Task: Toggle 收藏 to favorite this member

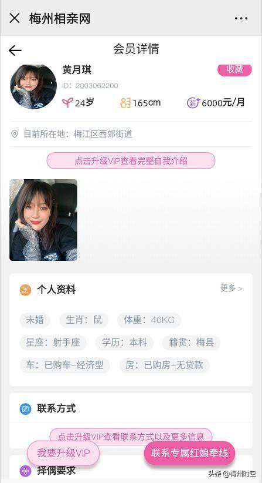Action: tap(235, 70)
